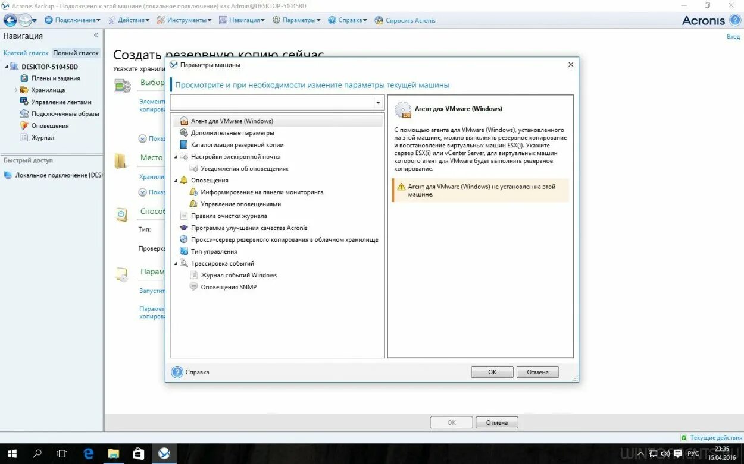Screen dimensions: 744x464
Task: Open the search combo box dropdown arrow
Action: pyautogui.click(x=378, y=103)
